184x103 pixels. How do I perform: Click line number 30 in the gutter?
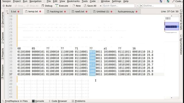[x=11, y=51]
